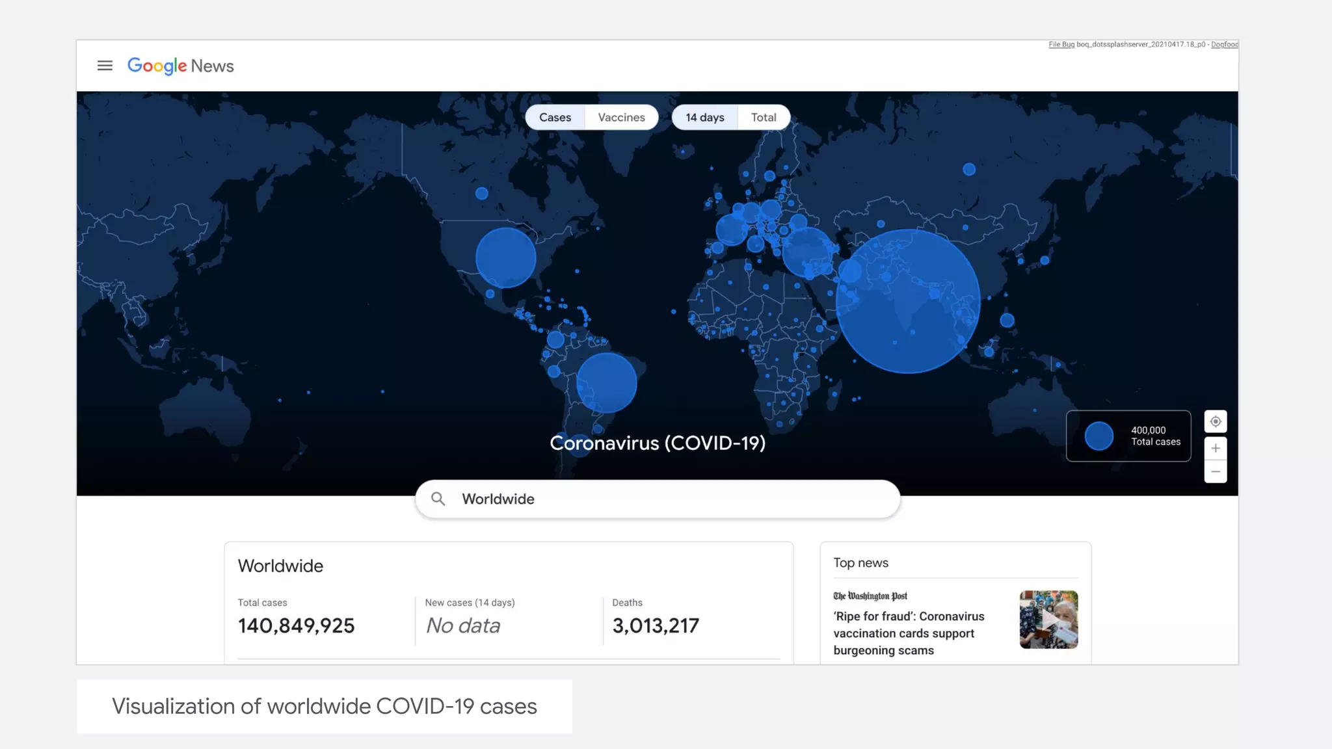Click the United States case bubble
The width and height of the screenshot is (1332, 749).
pyautogui.click(x=505, y=257)
